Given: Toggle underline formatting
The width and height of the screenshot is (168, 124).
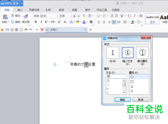Looking at the screenshot, I should point(46,22).
